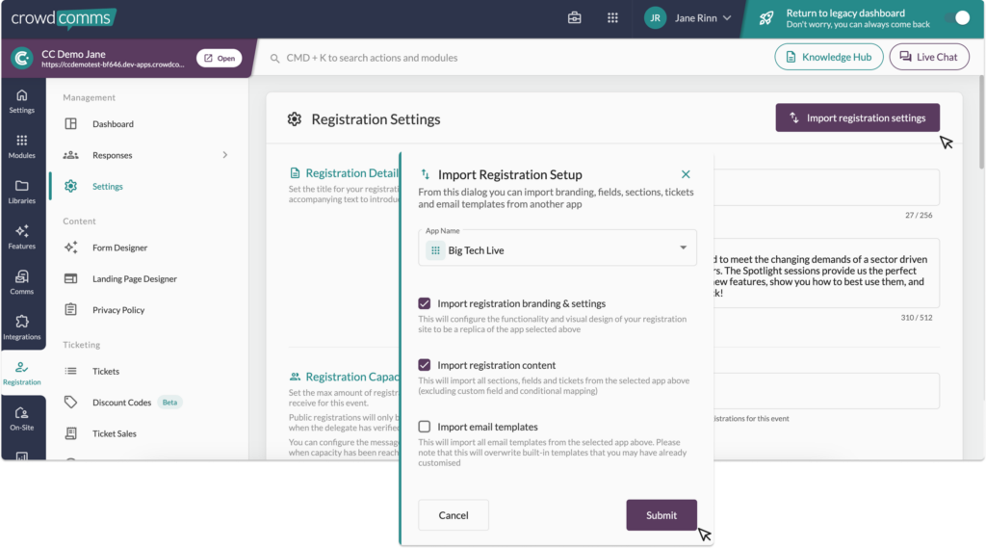Open Discount Codes menu item
The image size is (986, 548).
point(121,403)
